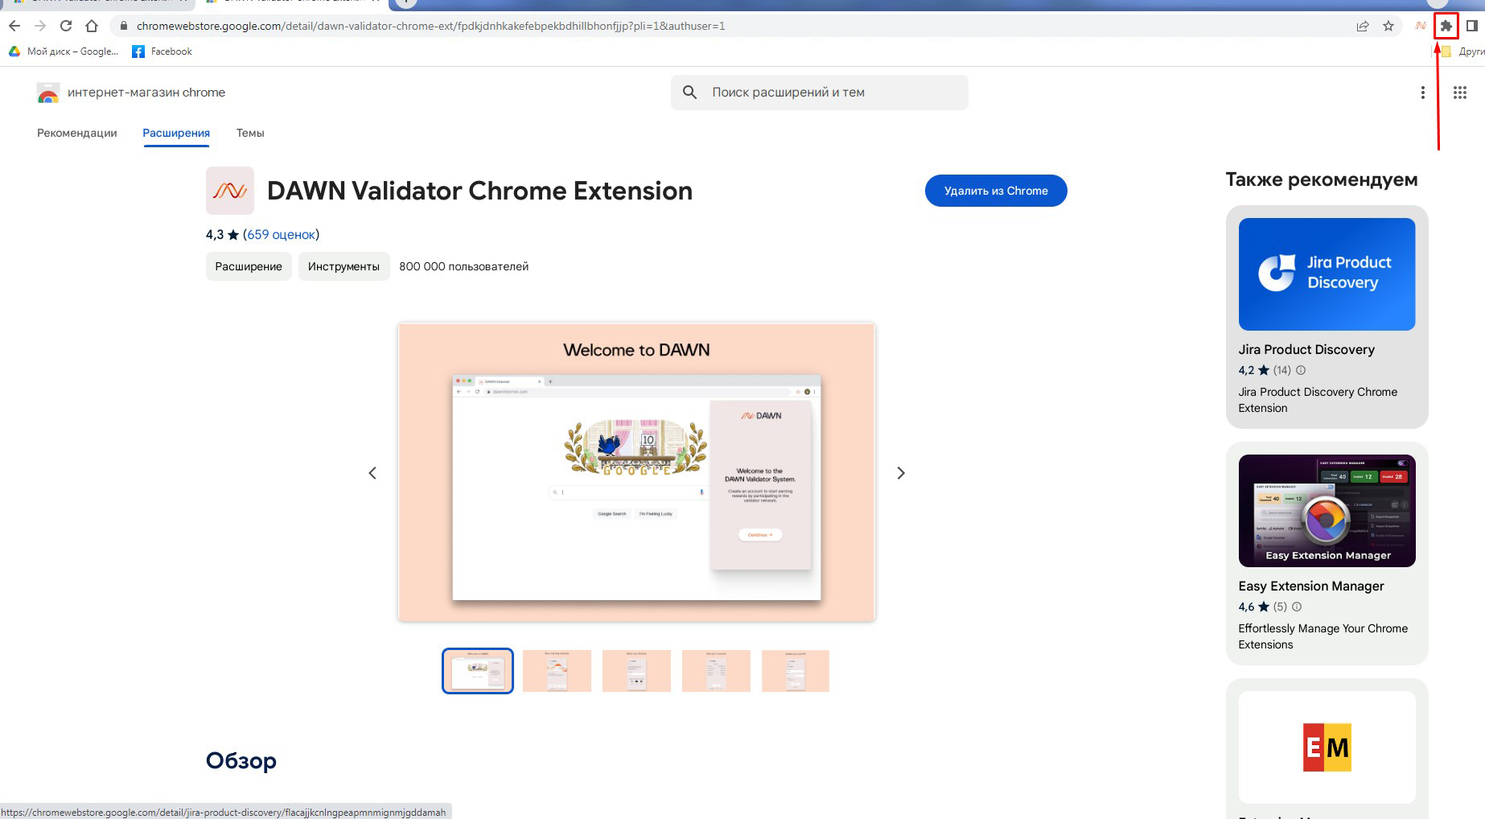Bookmark this page with the star icon
Screen dimensions: 1485x819
click(1388, 26)
